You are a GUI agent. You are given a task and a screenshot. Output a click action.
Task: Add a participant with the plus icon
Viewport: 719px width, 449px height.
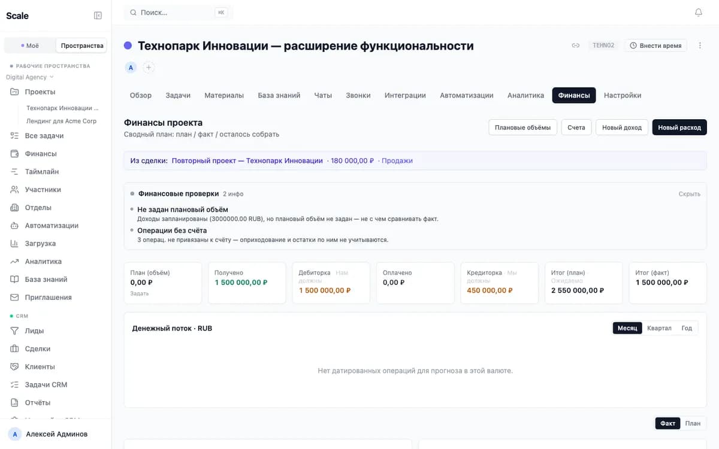(x=149, y=68)
